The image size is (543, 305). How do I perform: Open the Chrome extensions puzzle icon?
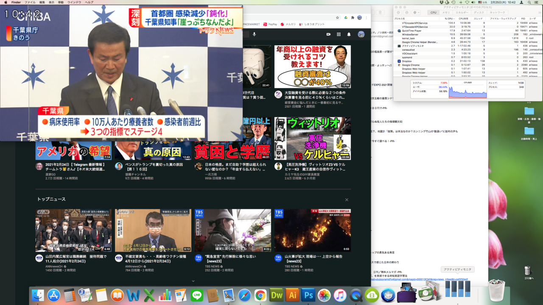353,17
